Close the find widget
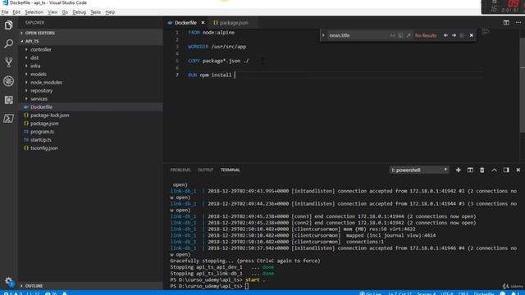The image size is (525, 295). [x=472, y=35]
